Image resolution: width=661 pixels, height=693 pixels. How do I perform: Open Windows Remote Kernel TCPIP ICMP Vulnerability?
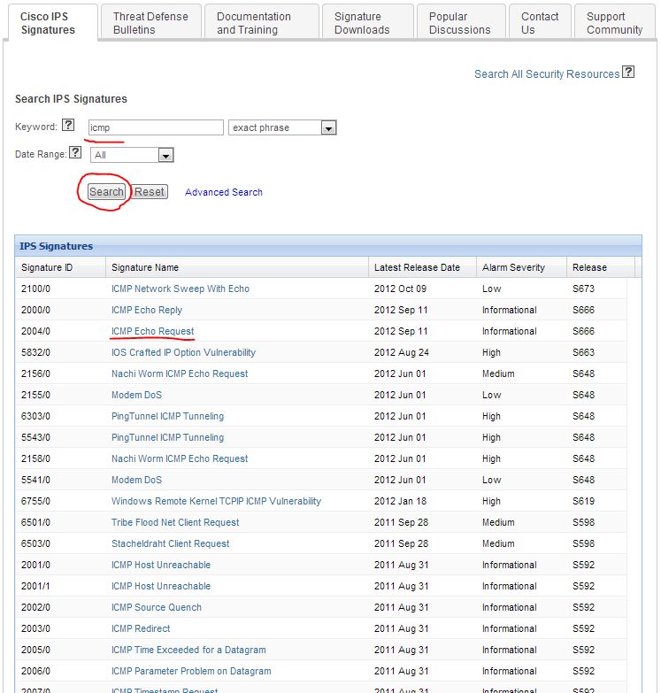pyautogui.click(x=216, y=501)
